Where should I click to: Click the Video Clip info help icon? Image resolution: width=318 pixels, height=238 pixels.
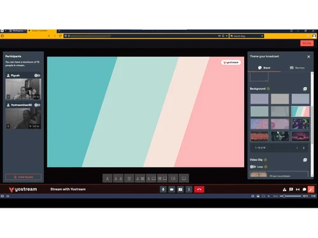pyautogui.click(x=265, y=160)
